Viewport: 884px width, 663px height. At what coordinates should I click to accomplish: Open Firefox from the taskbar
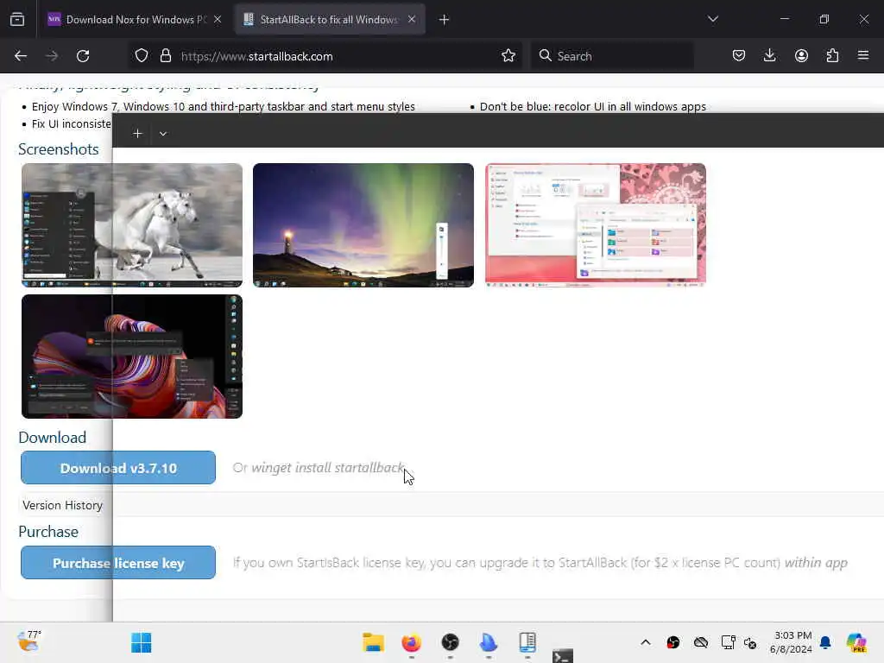pyautogui.click(x=412, y=642)
